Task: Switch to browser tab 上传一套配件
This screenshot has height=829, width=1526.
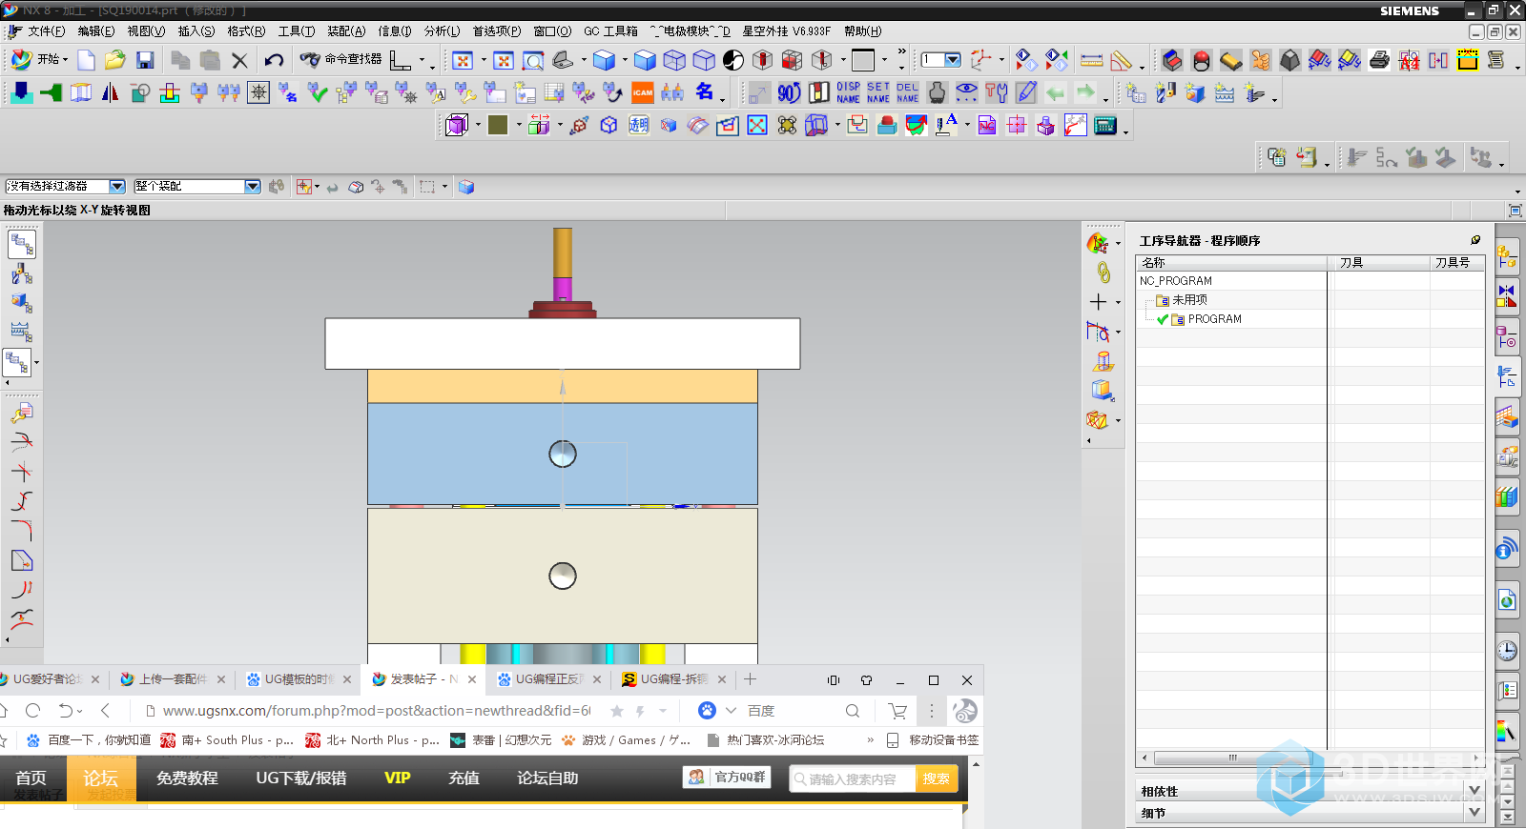Action: tap(173, 679)
